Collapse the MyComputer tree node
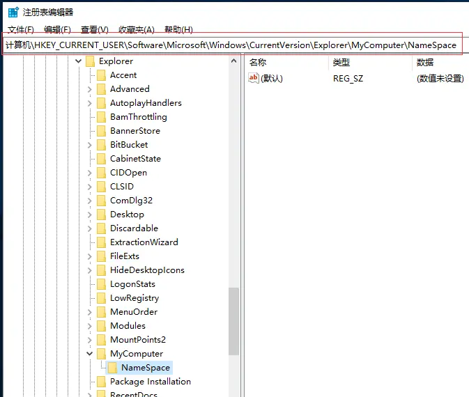This screenshot has width=469, height=397. pos(90,354)
